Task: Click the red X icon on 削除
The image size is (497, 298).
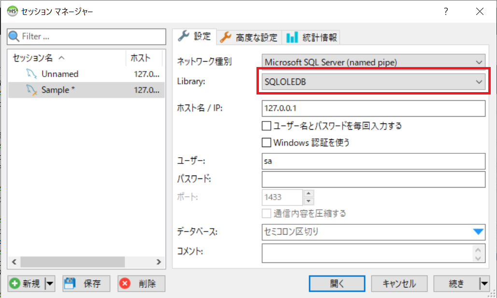Action: tap(125, 284)
